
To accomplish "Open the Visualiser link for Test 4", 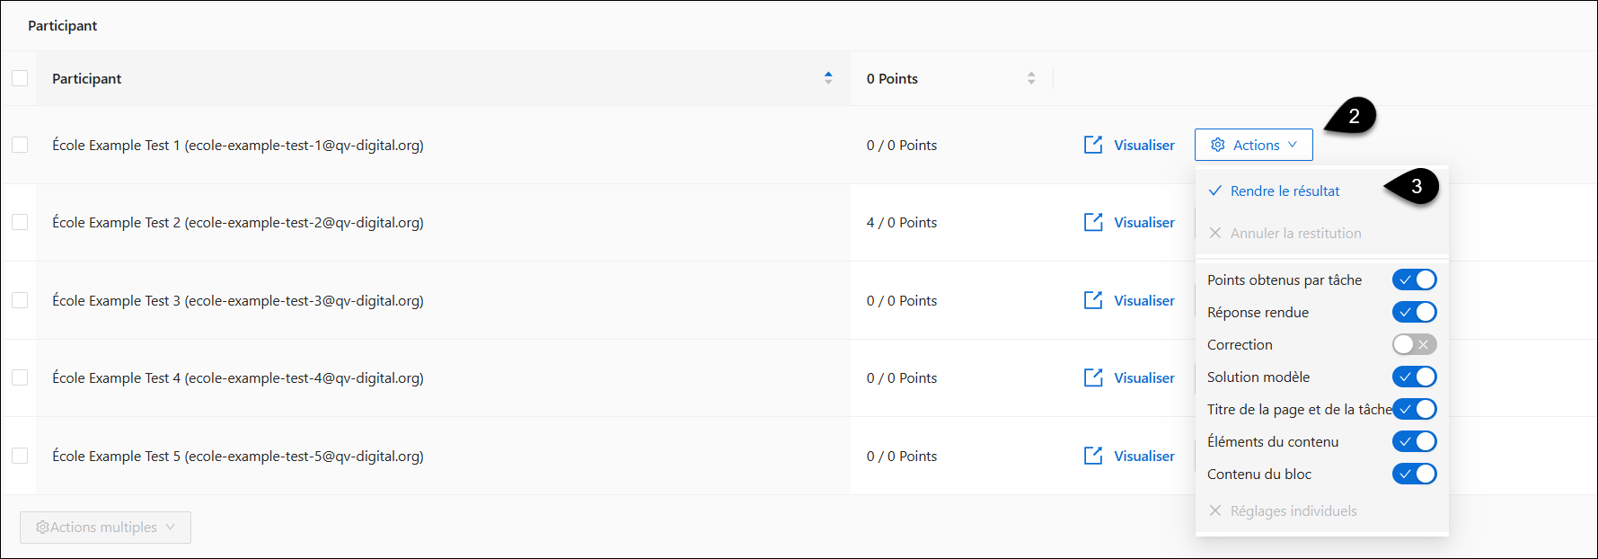I will [x=1143, y=377].
